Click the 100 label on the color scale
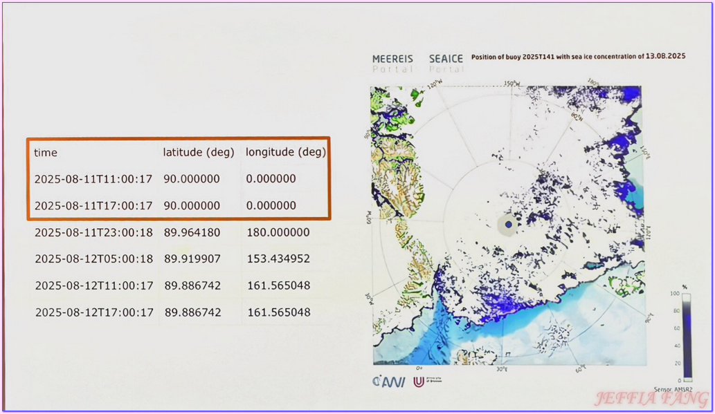This screenshot has width=715, height=414. (675, 294)
